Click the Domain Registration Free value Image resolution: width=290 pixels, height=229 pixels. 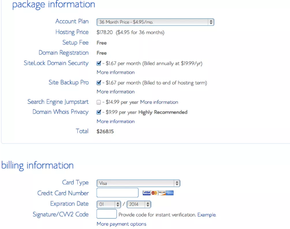pyautogui.click(x=102, y=53)
